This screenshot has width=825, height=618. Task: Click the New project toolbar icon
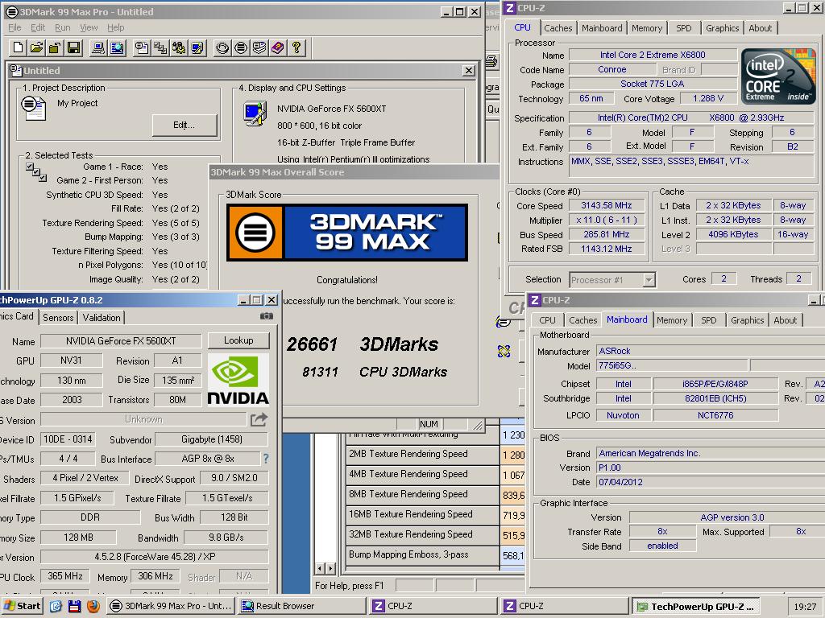tap(18, 47)
